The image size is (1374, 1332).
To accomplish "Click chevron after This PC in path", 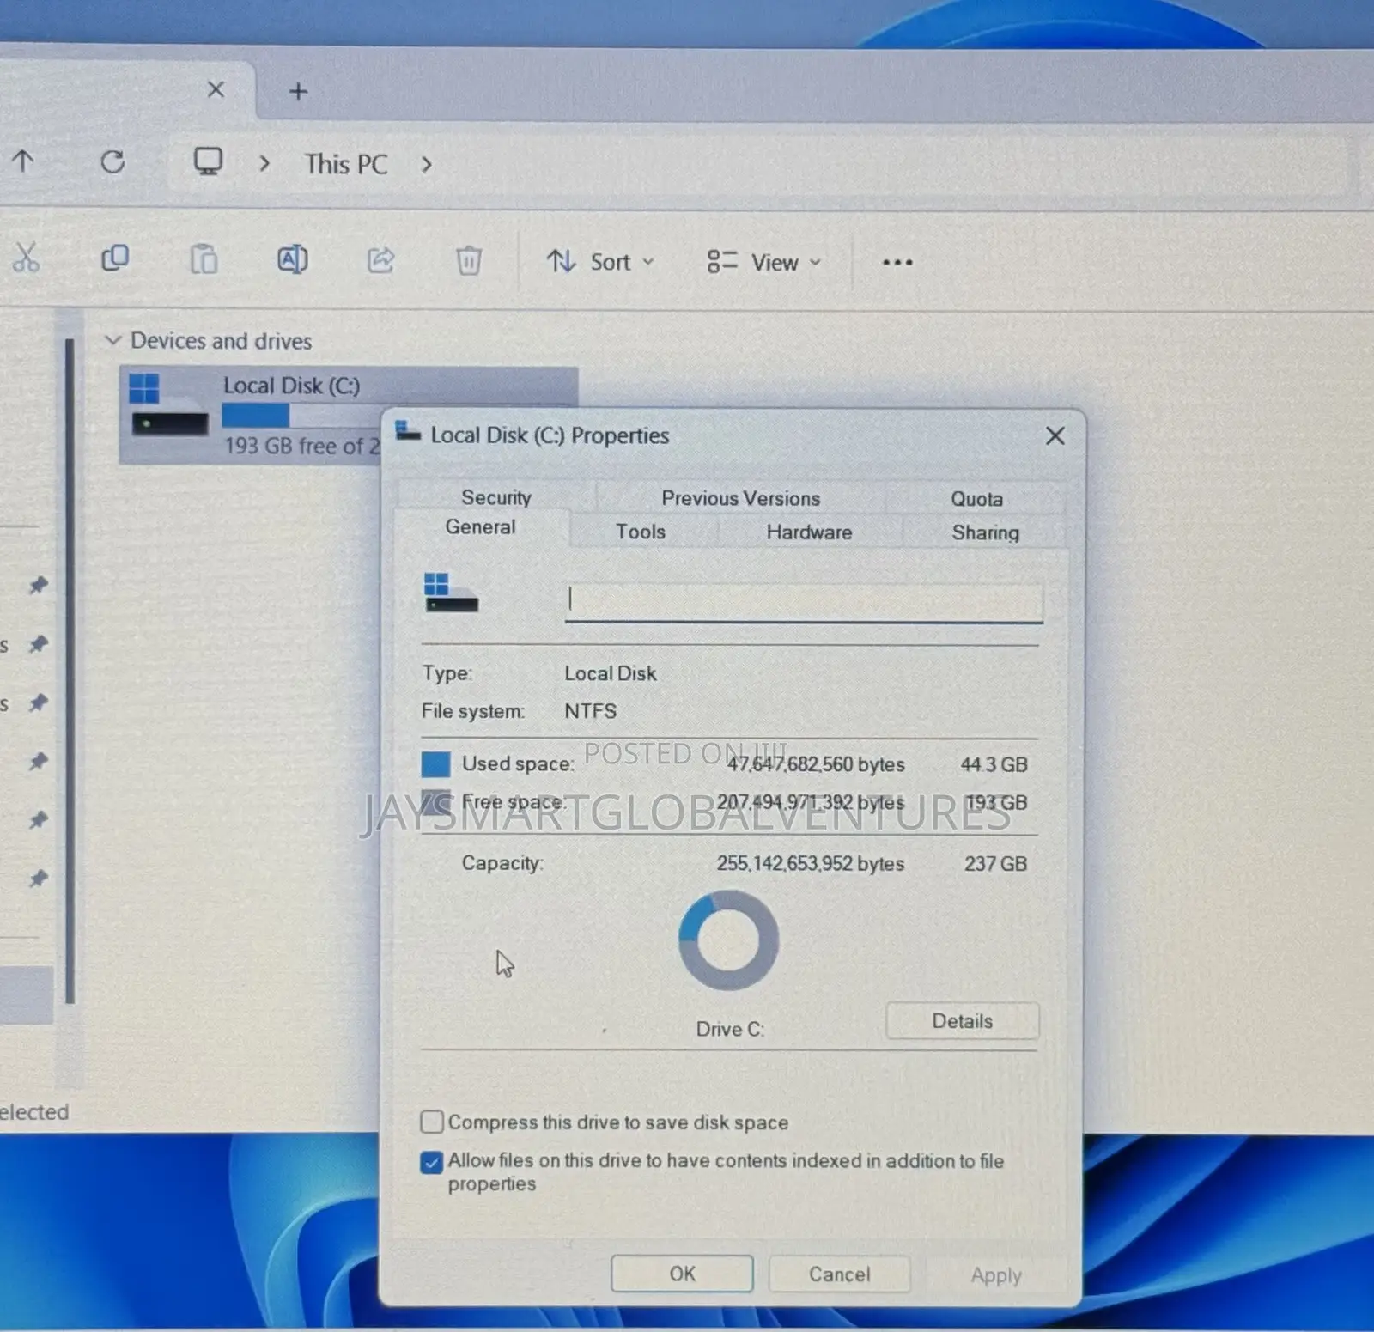I will 427,164.
